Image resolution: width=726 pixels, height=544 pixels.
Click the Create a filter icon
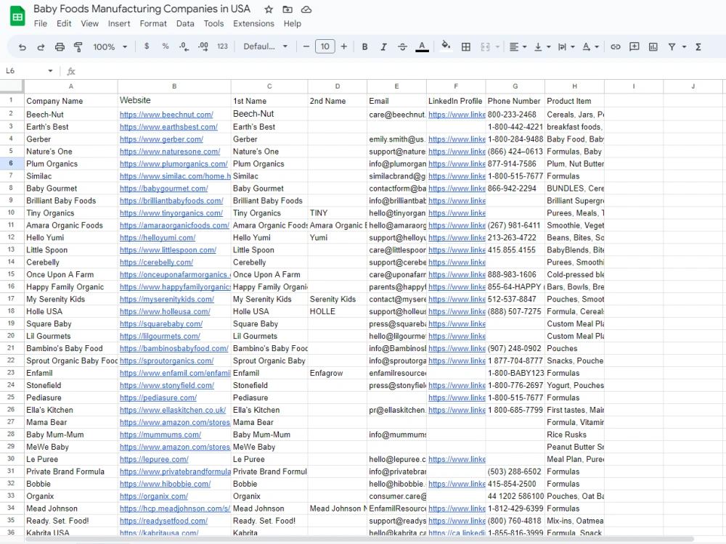[672, 46]
